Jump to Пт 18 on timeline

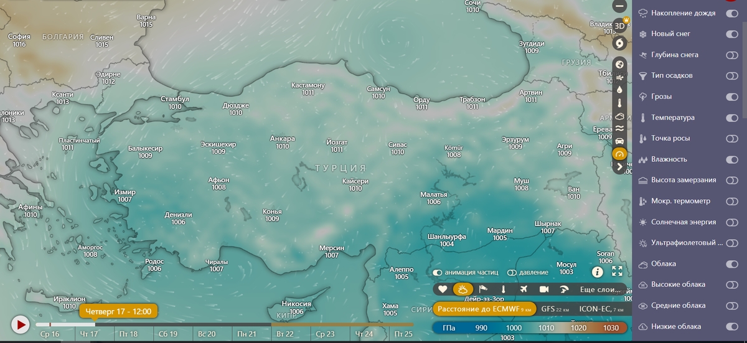click(128, 334)
